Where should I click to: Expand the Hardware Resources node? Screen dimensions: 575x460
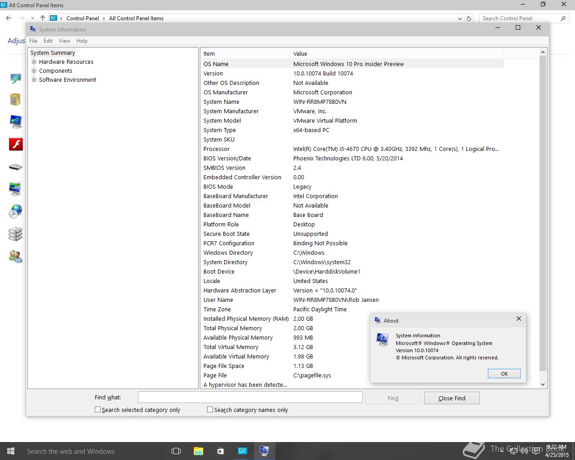click(34, 62)
